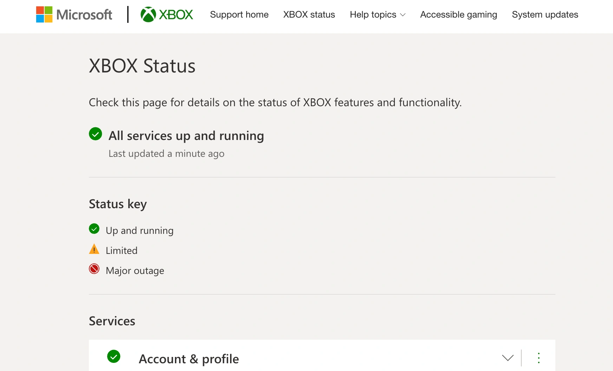
Task: Click the Microsoft logo
Action: 74,14
